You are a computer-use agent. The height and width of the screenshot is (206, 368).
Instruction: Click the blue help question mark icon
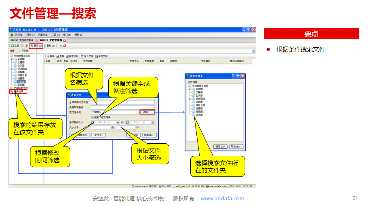tap(60, 46)
